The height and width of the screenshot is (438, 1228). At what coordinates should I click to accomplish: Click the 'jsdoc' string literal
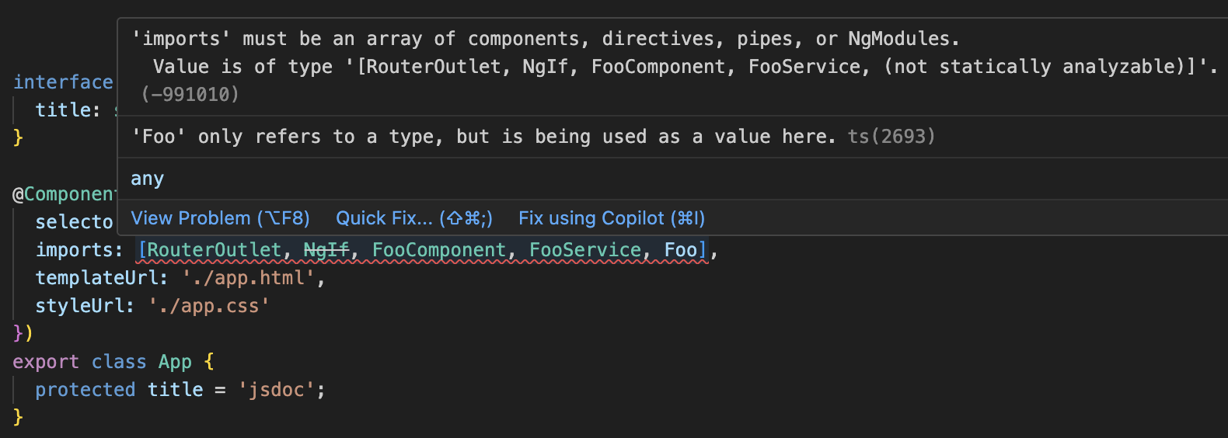[x=276, y=390]
